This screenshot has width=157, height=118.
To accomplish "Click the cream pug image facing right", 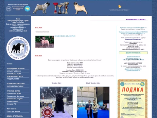I will [x=80, y=8].
